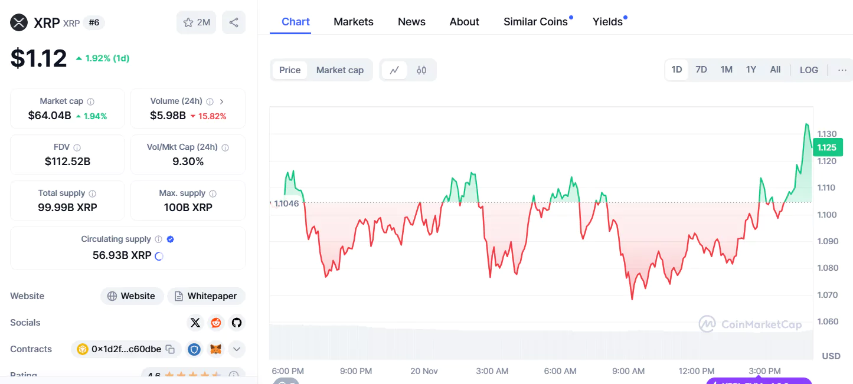
Task: Visit the XRP Website link
Action: (132, 296)
